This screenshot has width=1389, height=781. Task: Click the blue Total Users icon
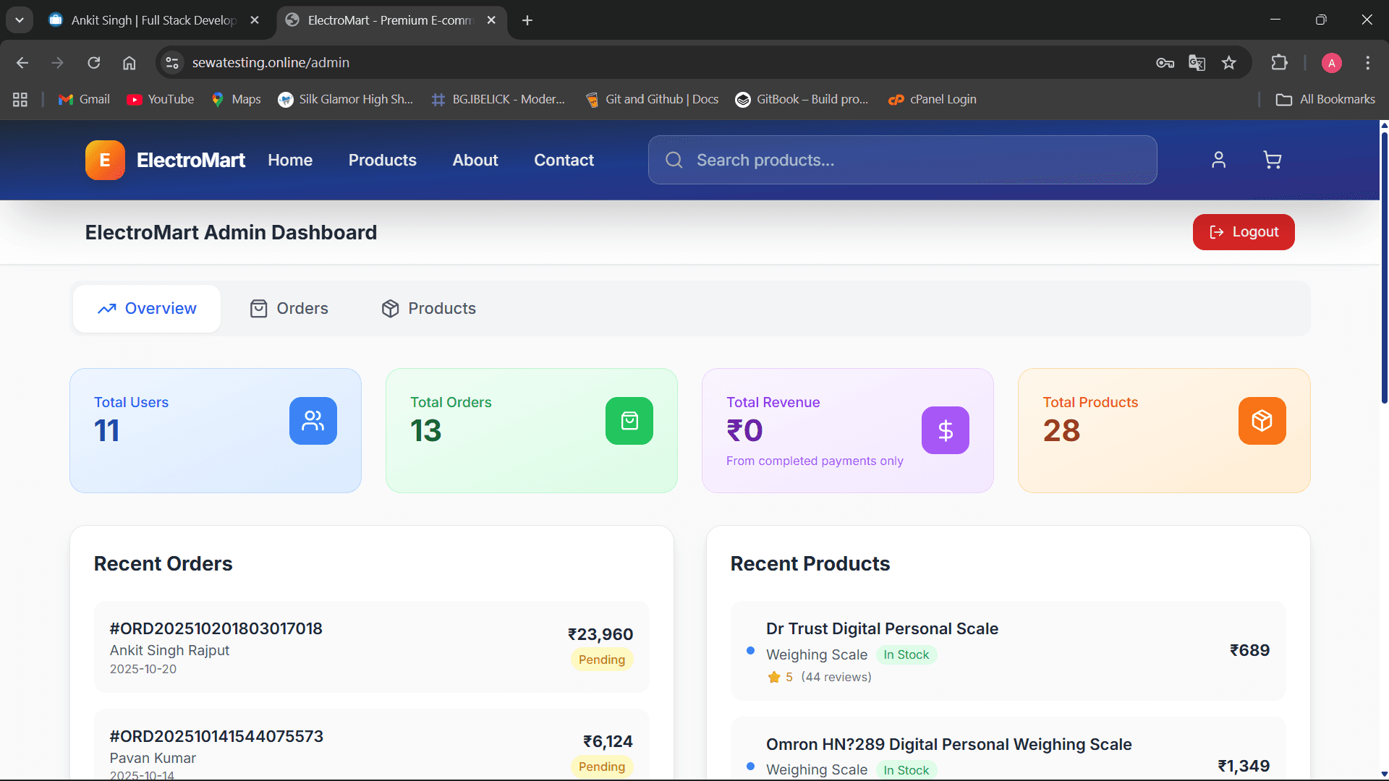click(x=313, y=421)
